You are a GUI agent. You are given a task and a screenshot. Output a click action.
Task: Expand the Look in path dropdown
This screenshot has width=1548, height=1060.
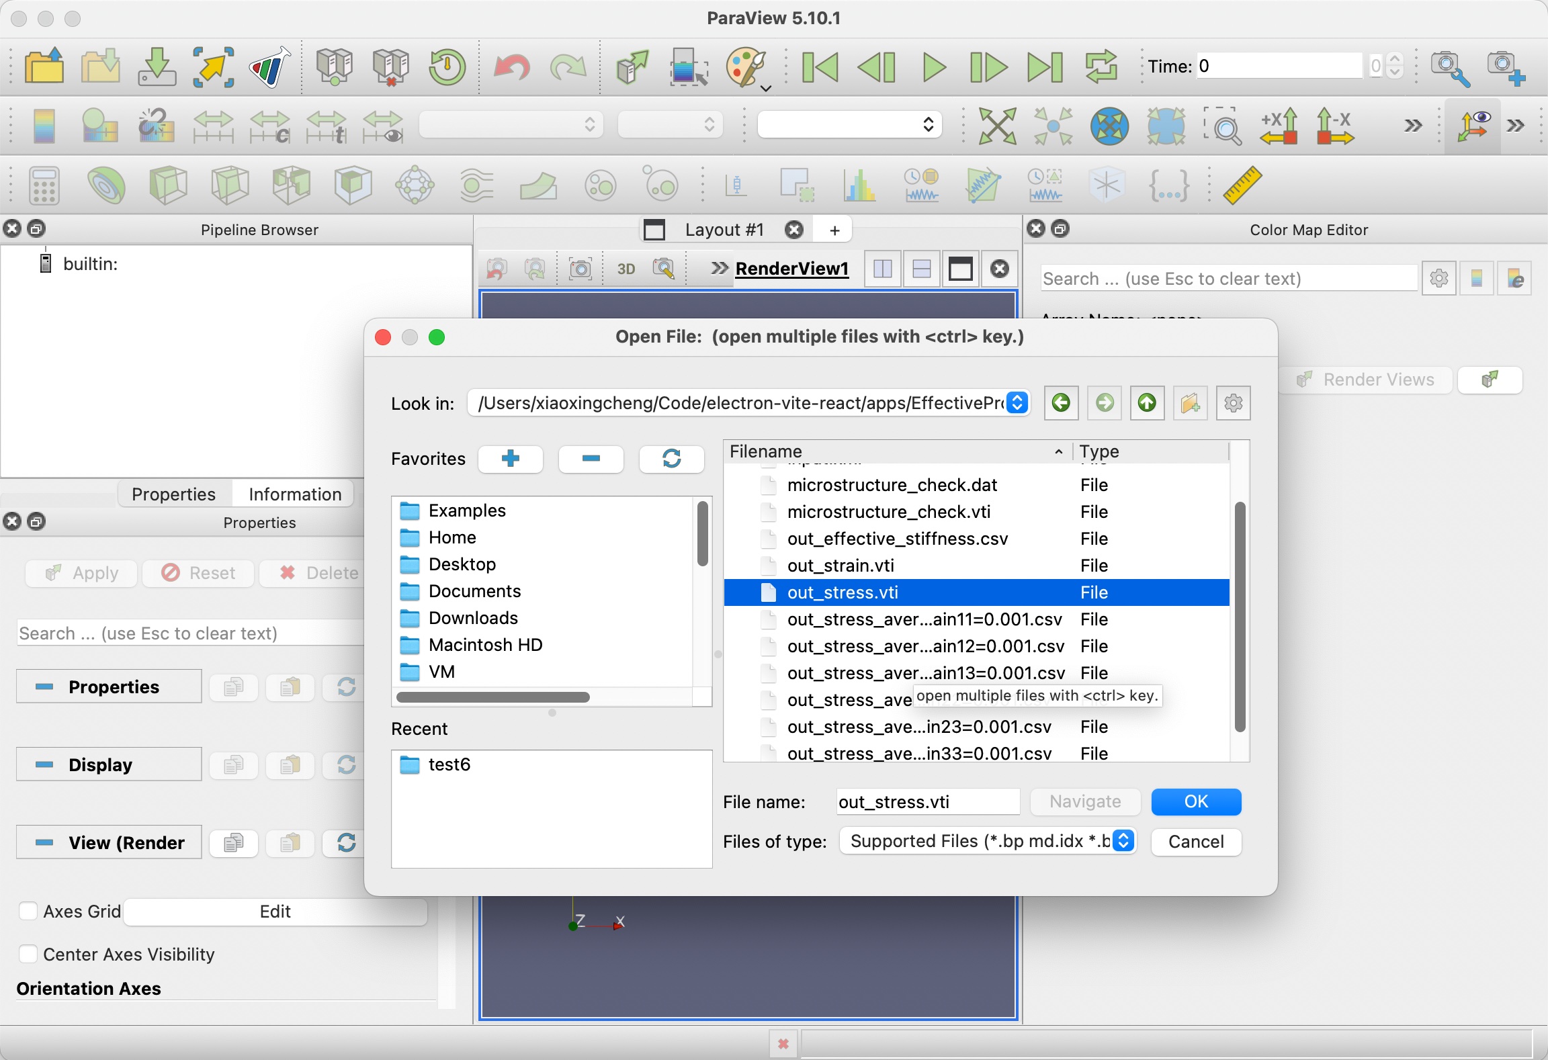pos(1017,403)
